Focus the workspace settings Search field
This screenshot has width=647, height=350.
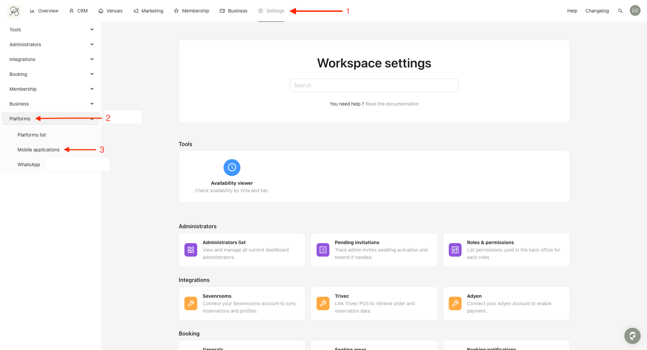click(x=374, y=85)
